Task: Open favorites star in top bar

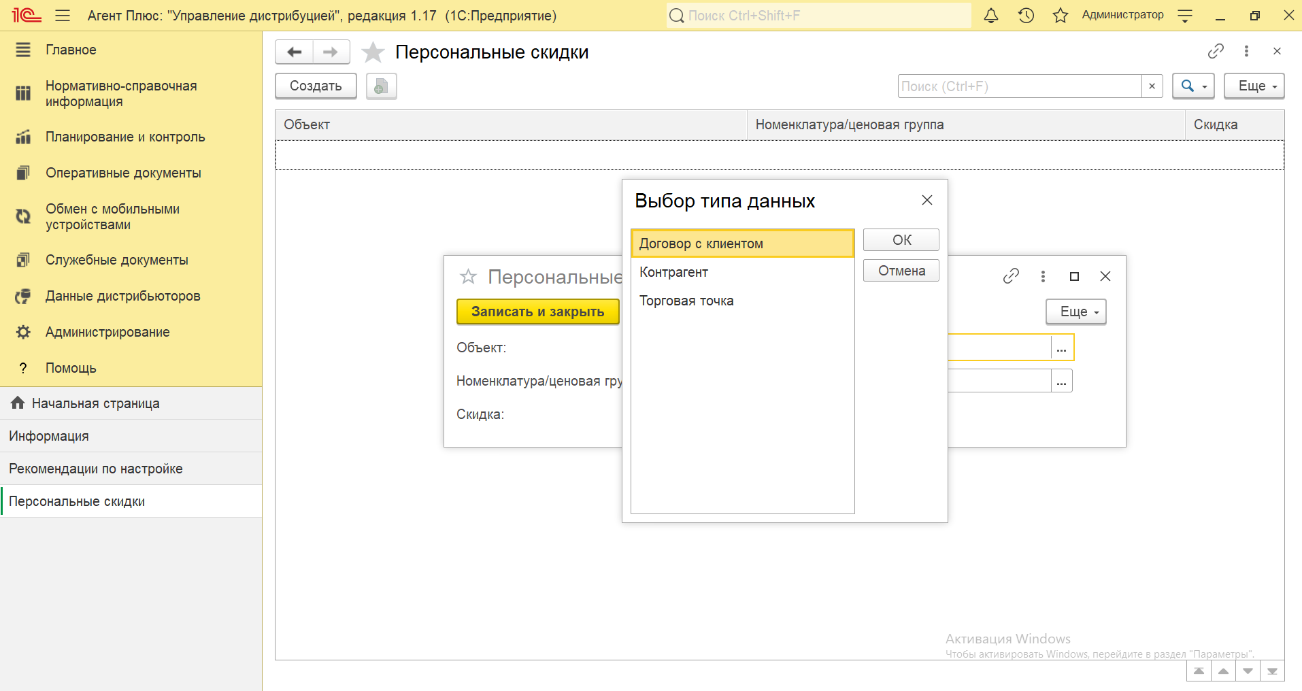Action: (1060, 16)
